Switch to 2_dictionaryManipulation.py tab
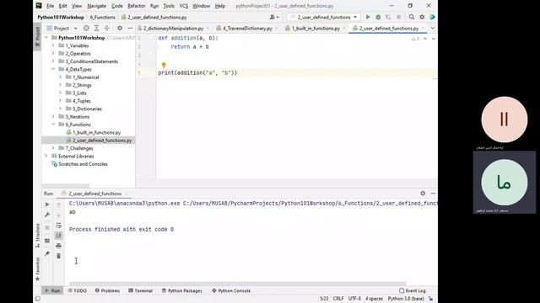The width and height of the screenshot is (540, 303). [173, 28]
